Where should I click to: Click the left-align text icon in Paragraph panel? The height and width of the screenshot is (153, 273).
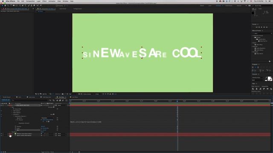tap(253, 67)
